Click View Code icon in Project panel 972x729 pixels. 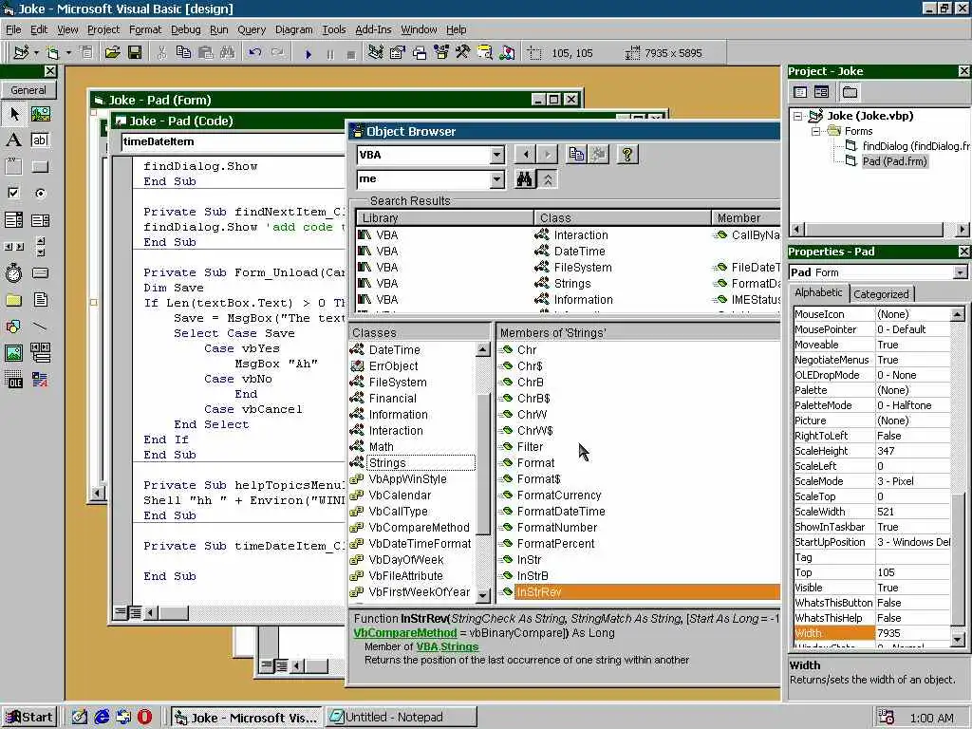click(800, 92)
